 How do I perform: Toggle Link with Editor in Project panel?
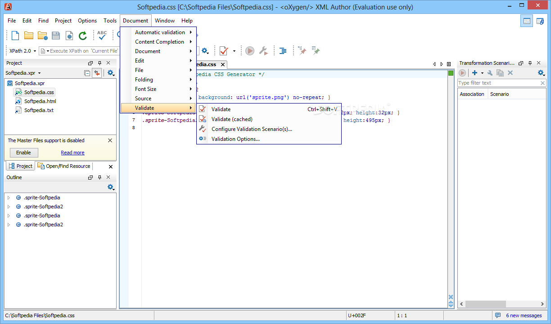tap(97, 73)
